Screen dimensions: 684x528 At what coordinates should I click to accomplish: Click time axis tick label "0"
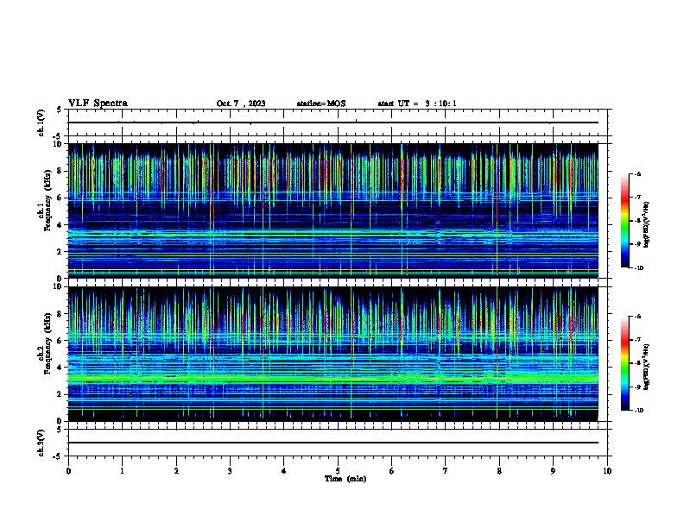coord(68,471)
